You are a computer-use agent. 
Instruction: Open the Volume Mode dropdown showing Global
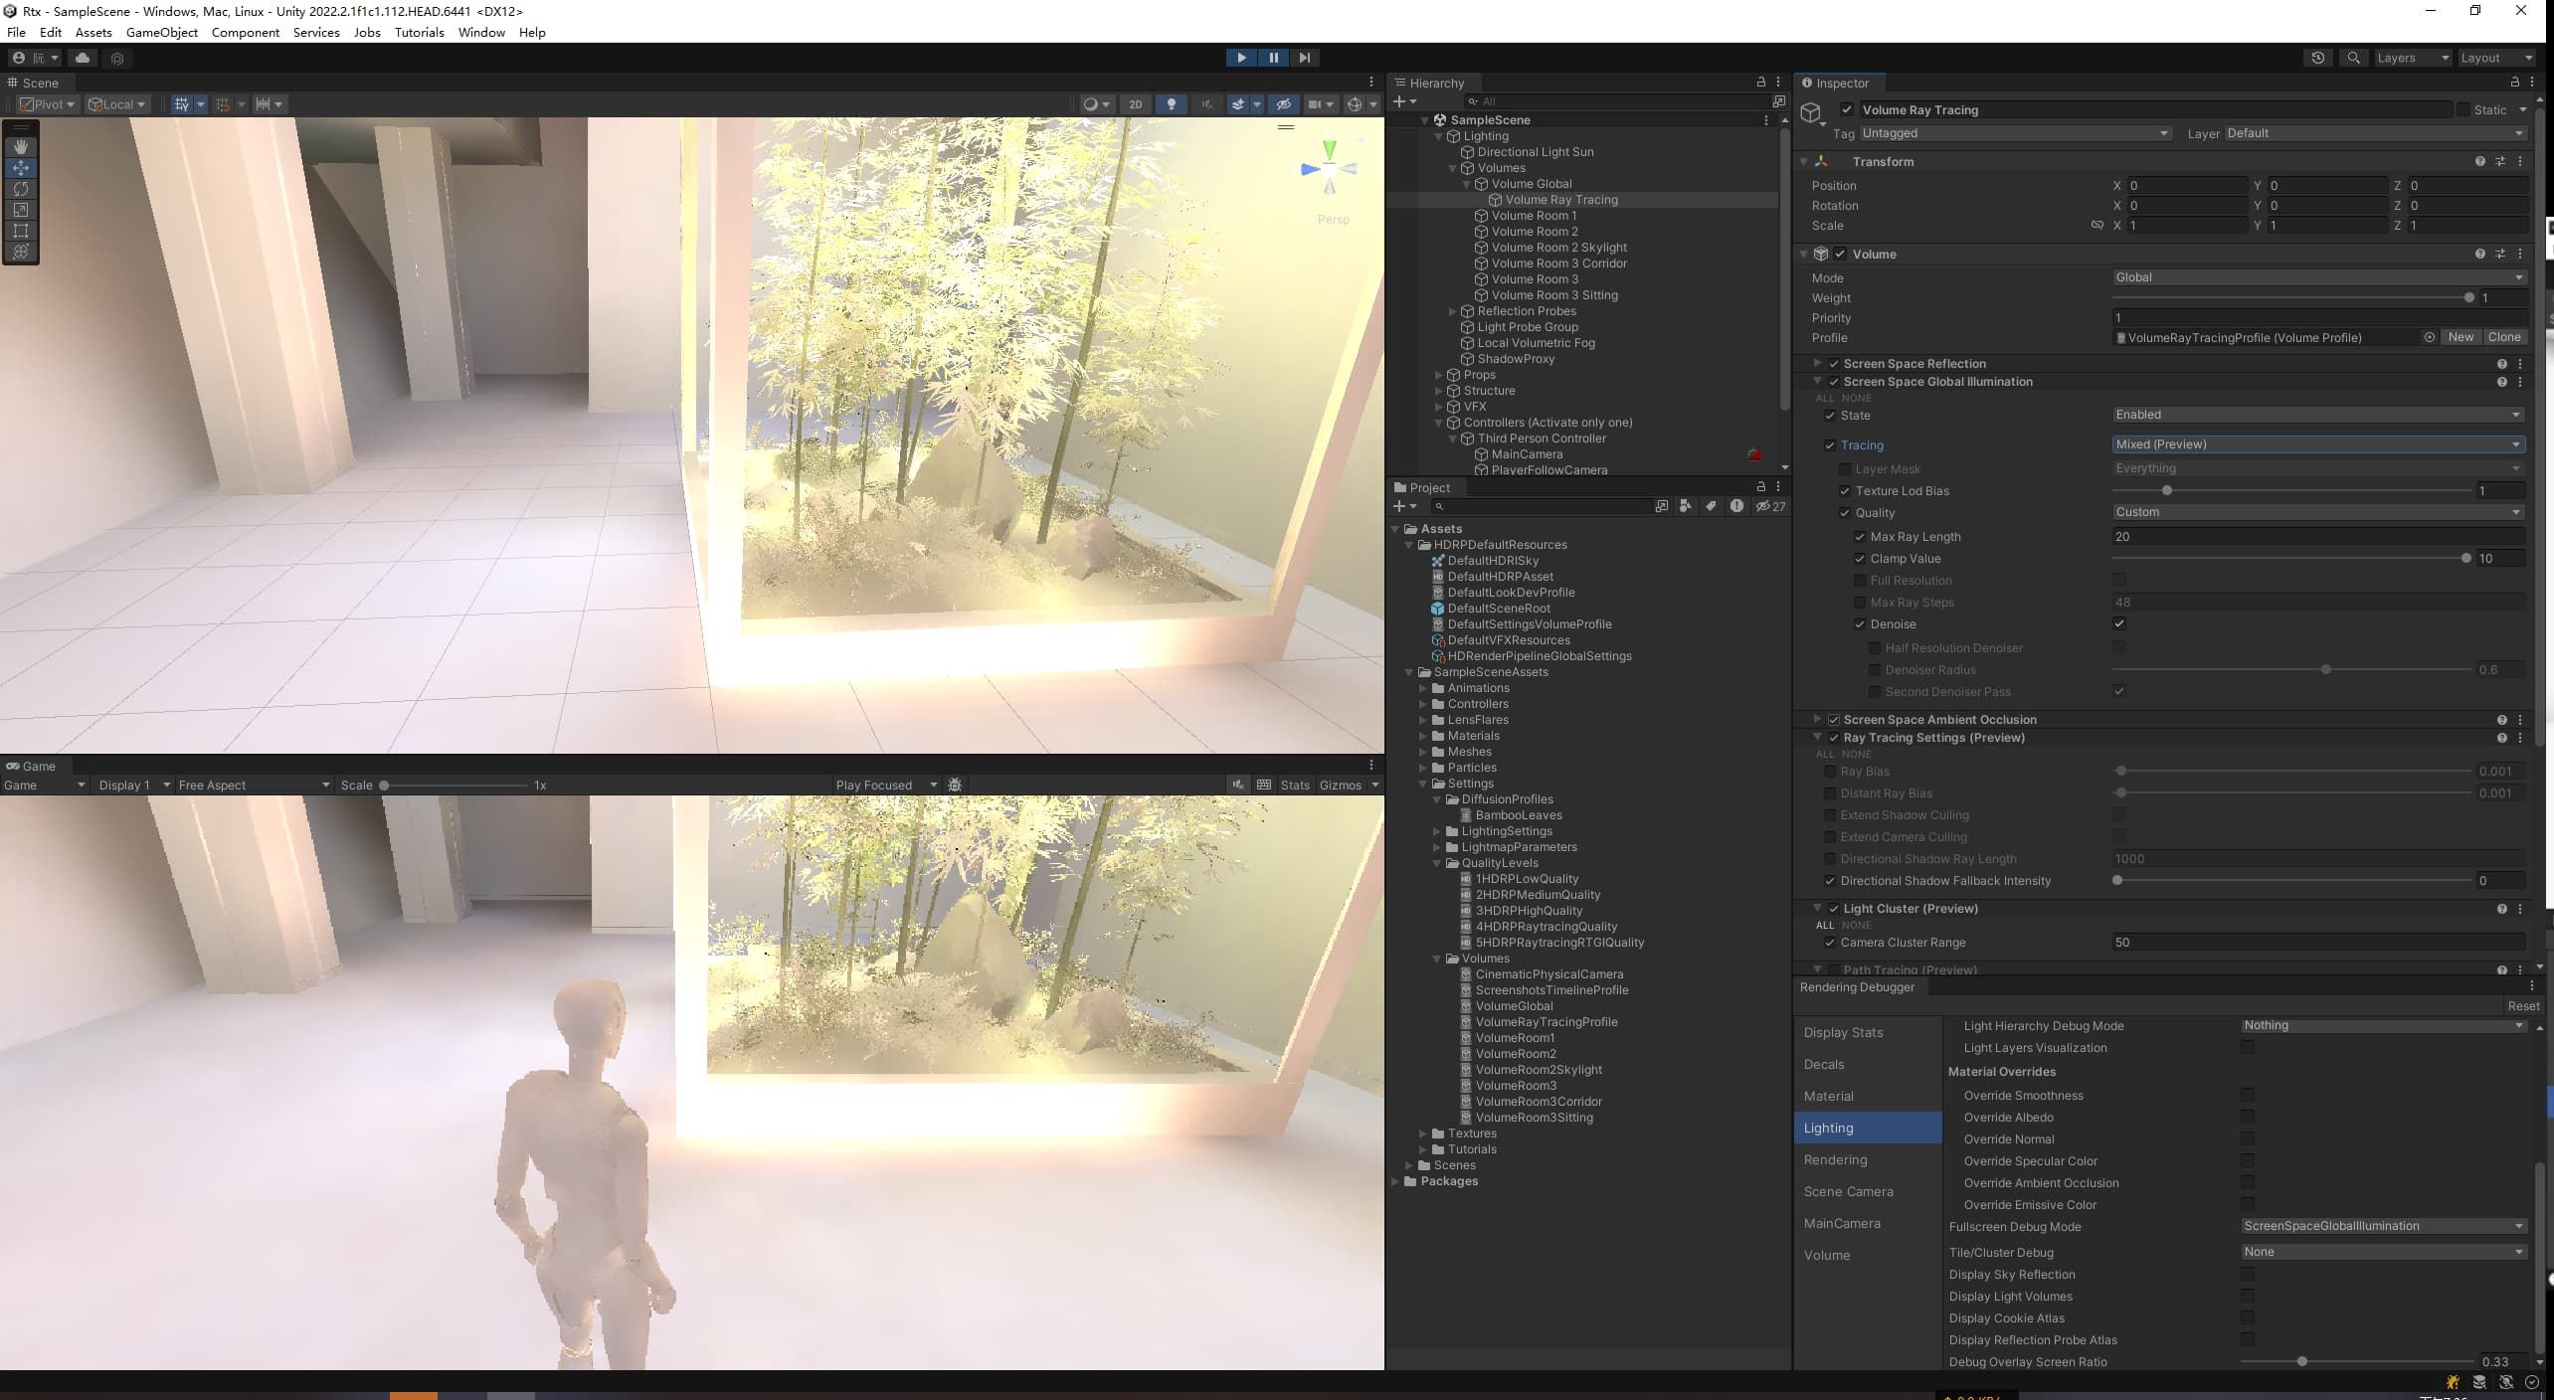2319,277
